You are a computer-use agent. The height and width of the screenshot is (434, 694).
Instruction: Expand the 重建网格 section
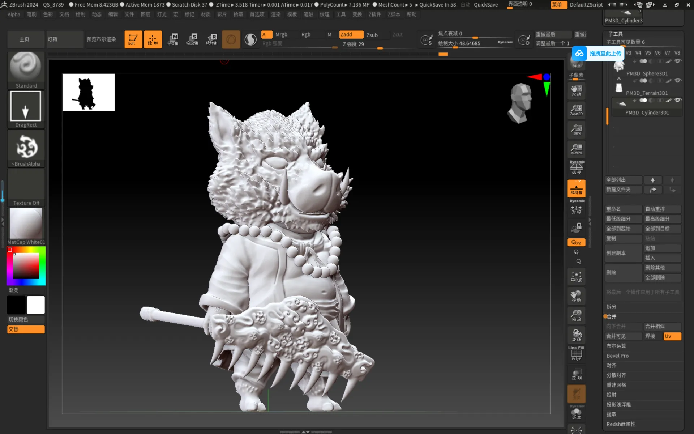pyautogui.click(x=616, y=385)
